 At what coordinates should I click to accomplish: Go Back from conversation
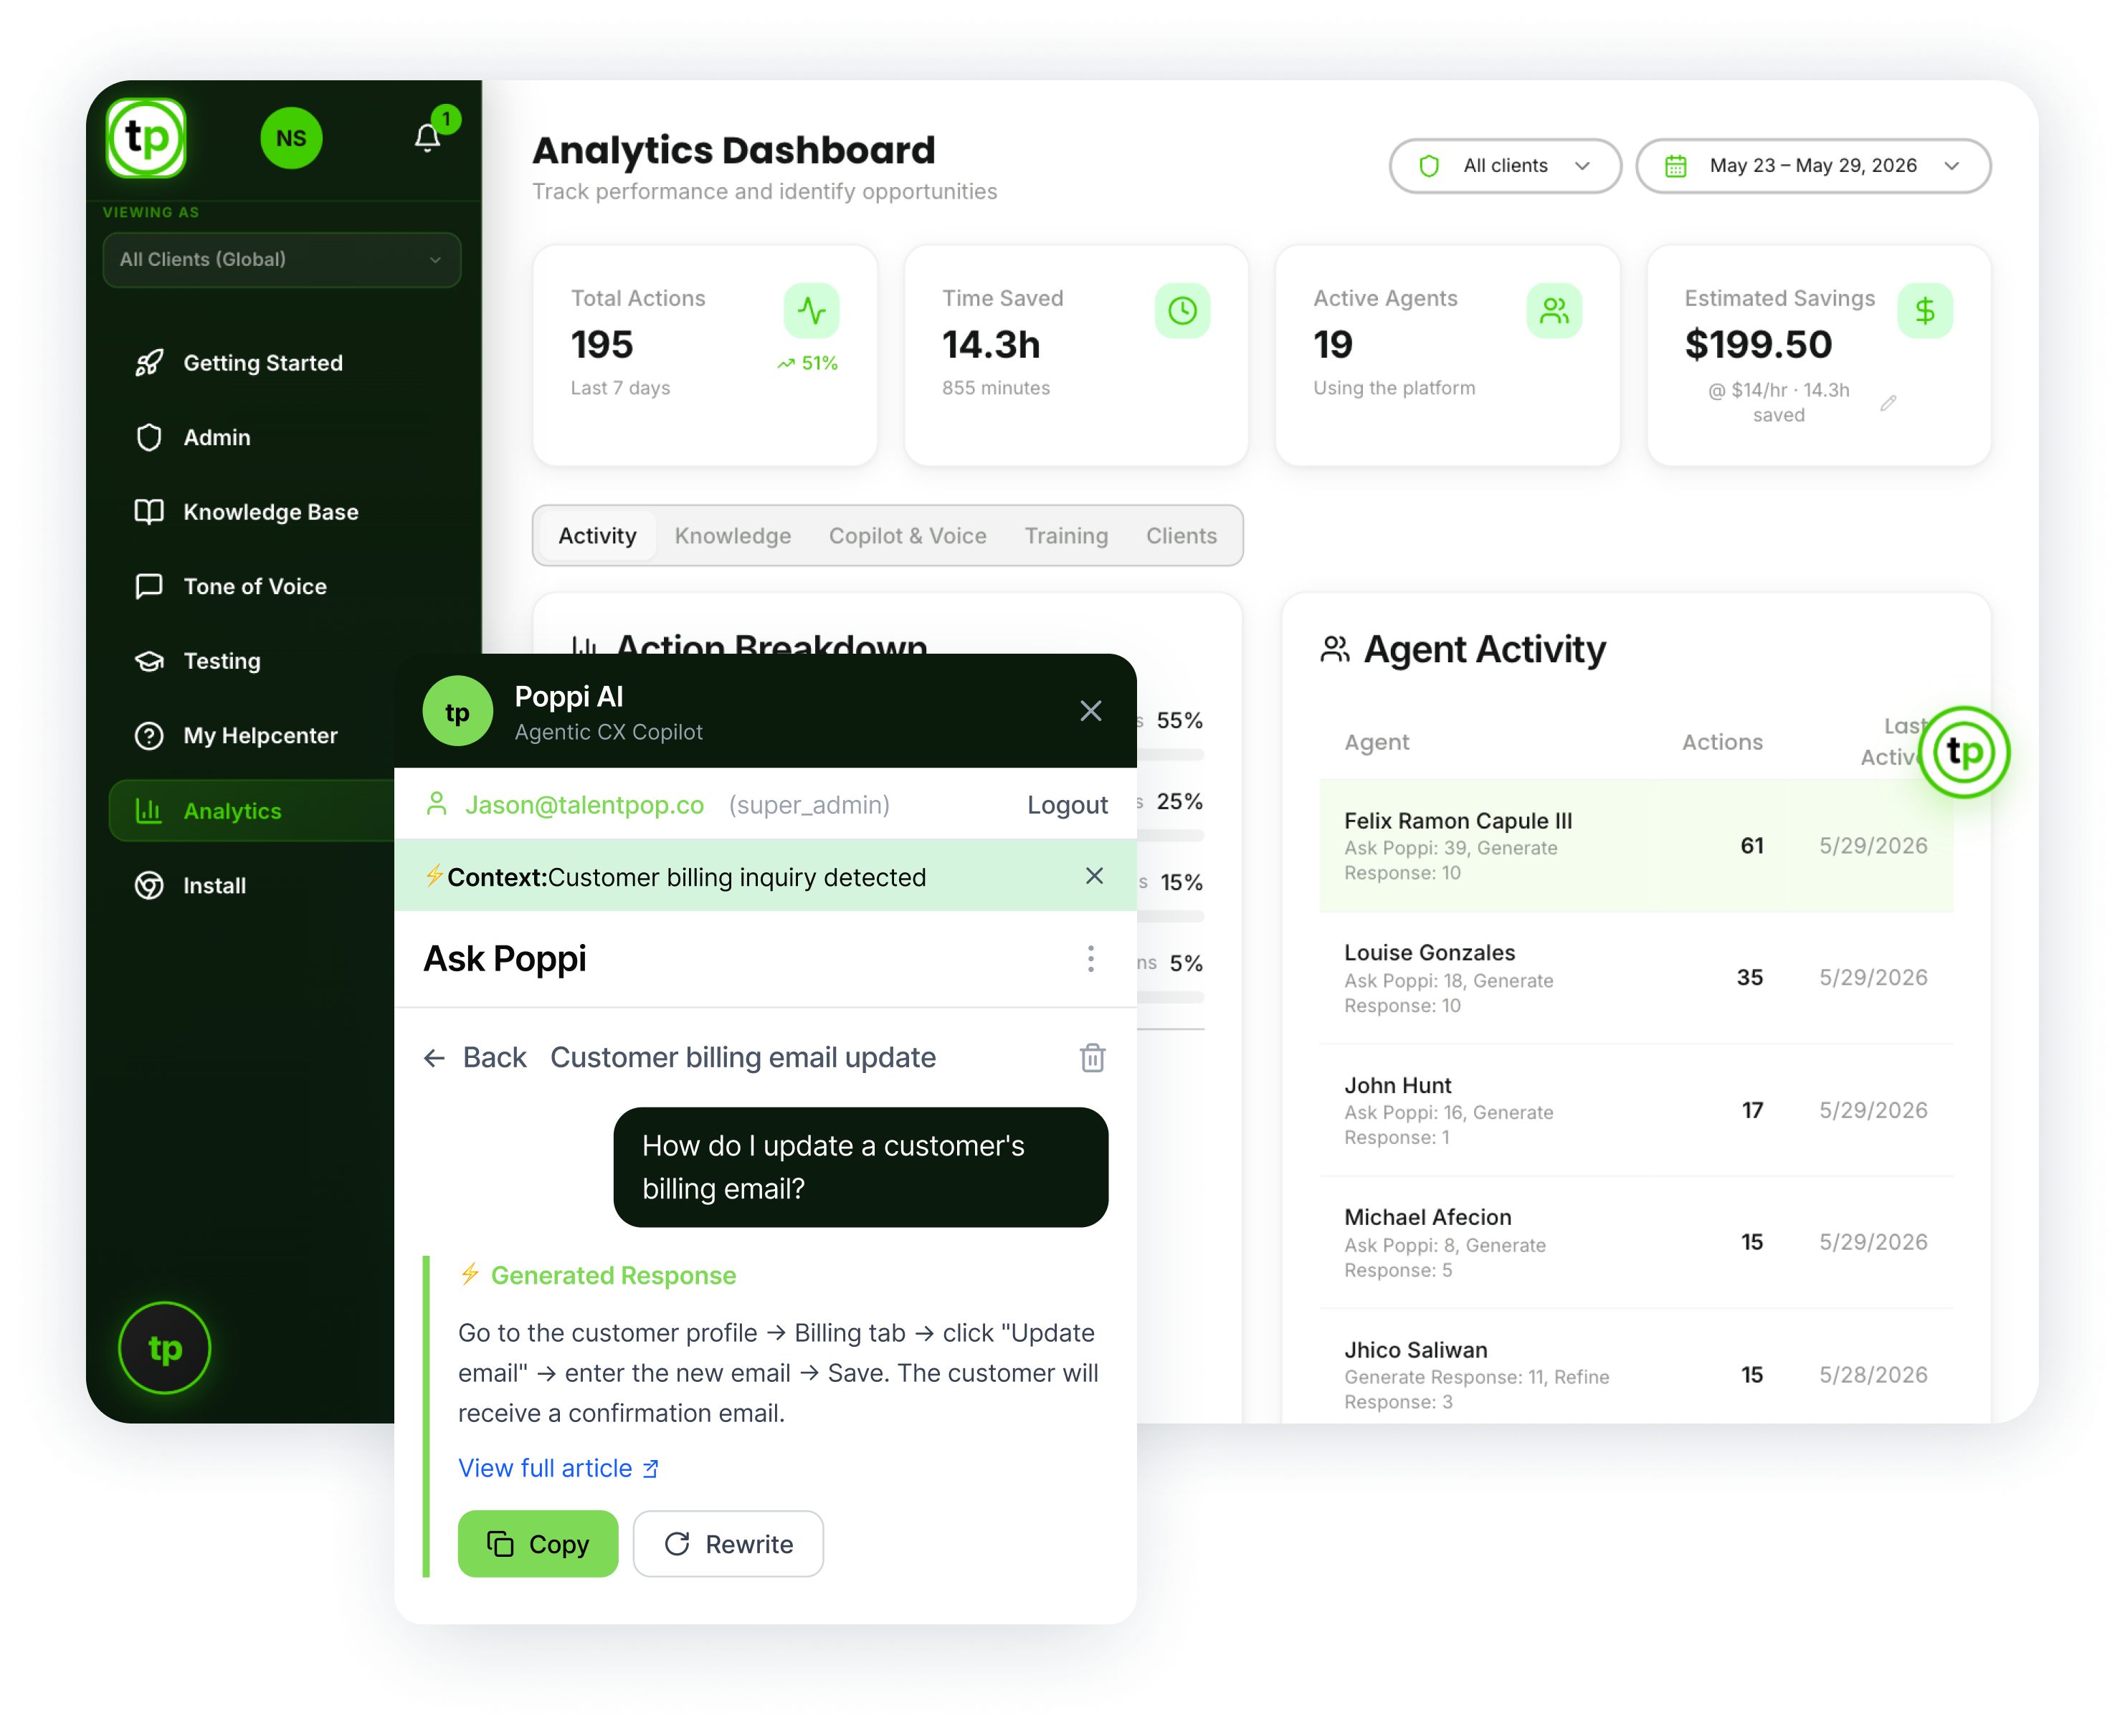tap(476, 1058)
